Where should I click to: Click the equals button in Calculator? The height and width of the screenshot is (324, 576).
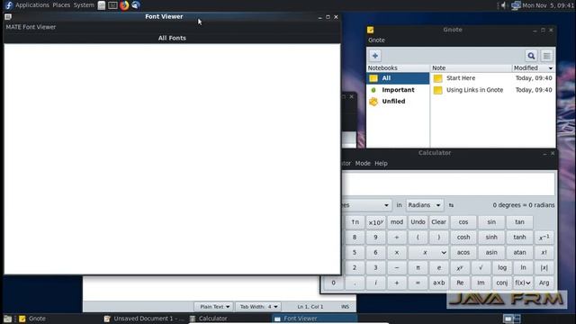coord(418,283)
